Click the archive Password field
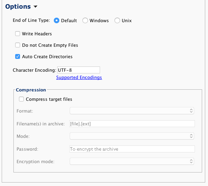Screen dimensions: 208x186 pos(132,149)
